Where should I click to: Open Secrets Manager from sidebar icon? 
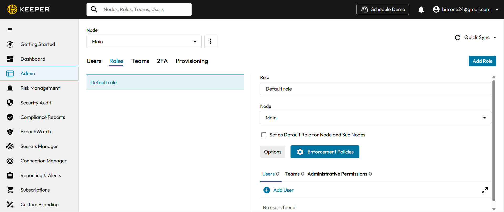point(10,146)
